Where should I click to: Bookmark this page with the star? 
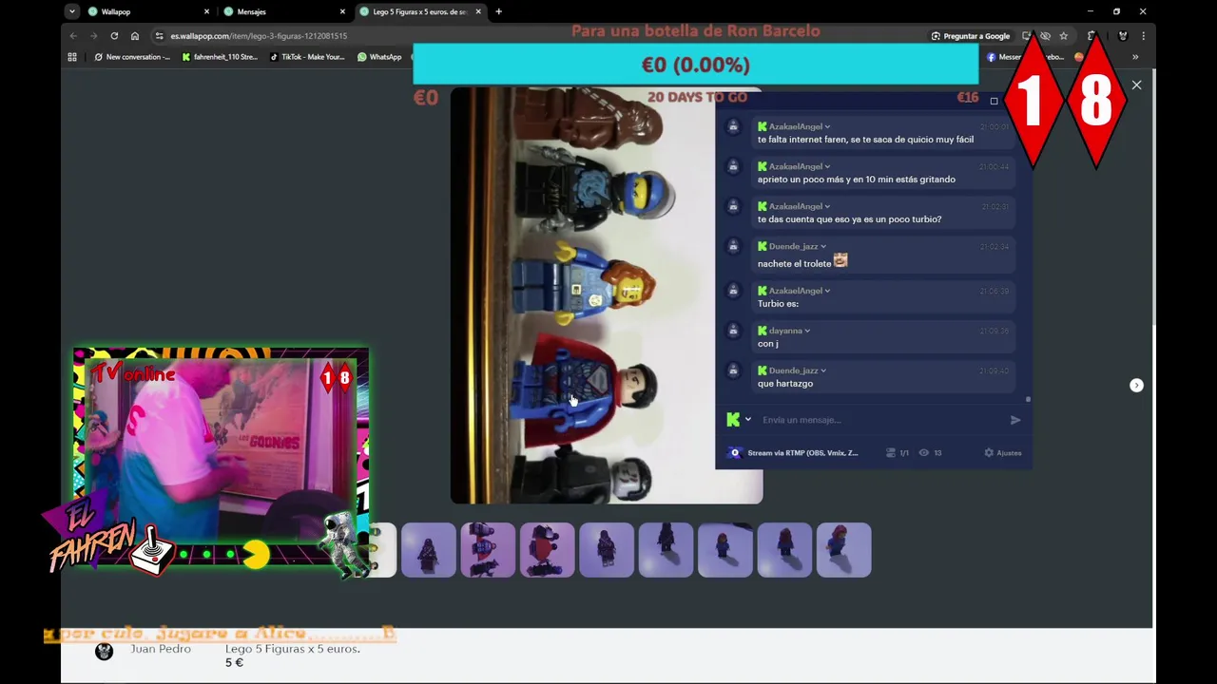coord(1063,36)
